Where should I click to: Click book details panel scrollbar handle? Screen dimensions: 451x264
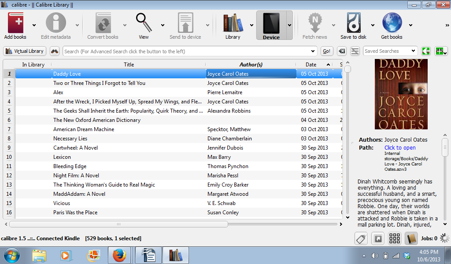[x=445, y=147]
